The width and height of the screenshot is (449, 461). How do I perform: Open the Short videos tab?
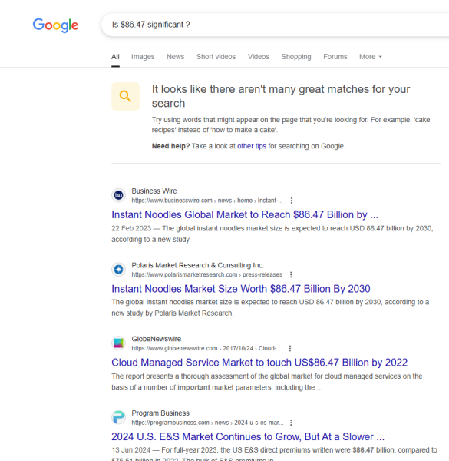216,57
